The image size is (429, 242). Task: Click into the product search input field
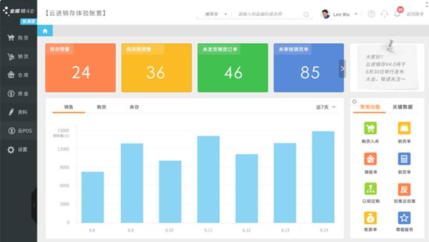267,14
